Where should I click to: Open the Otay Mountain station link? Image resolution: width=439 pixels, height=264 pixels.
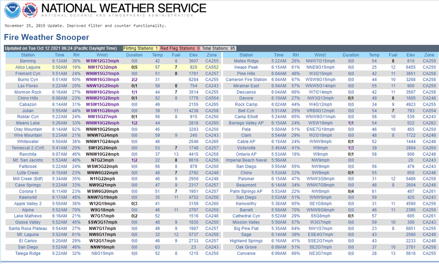[x=28, y=129]
